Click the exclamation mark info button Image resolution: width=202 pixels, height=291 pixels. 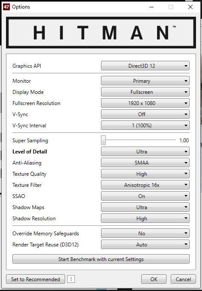71,279
